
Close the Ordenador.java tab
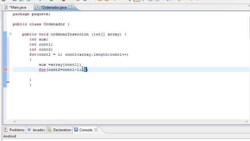coord(70,7)
